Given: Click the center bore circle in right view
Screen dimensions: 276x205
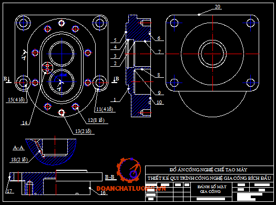Looking at the screenshot, I should (x=212, y=54).
